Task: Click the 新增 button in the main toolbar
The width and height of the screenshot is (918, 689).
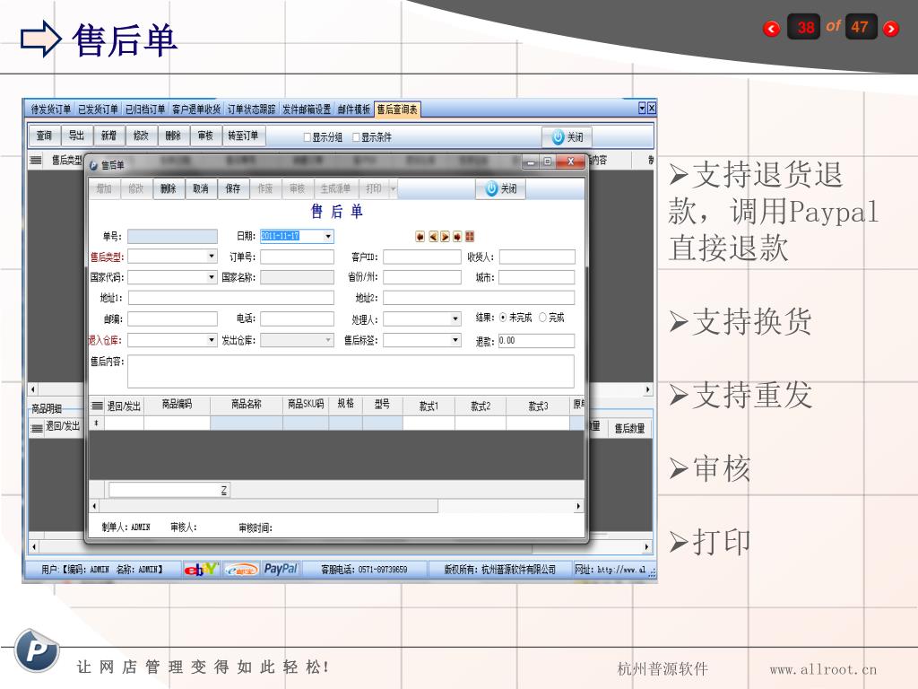Action: (108, 136)
